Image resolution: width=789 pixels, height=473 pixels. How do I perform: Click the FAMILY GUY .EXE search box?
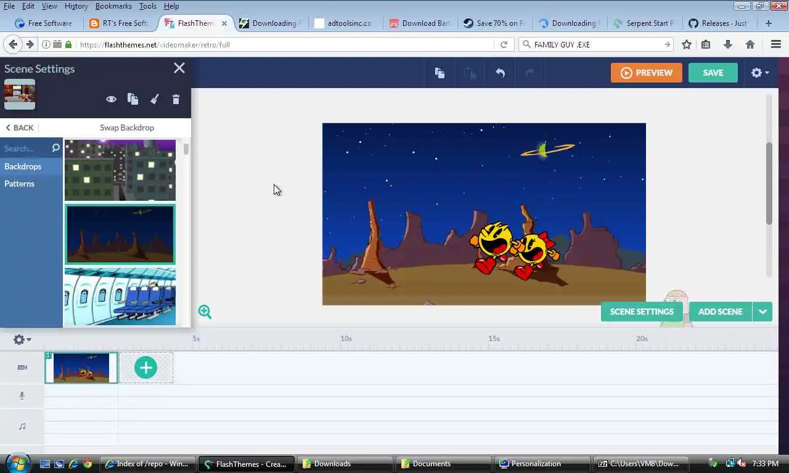pyautogui.click(x=597, y=44)
